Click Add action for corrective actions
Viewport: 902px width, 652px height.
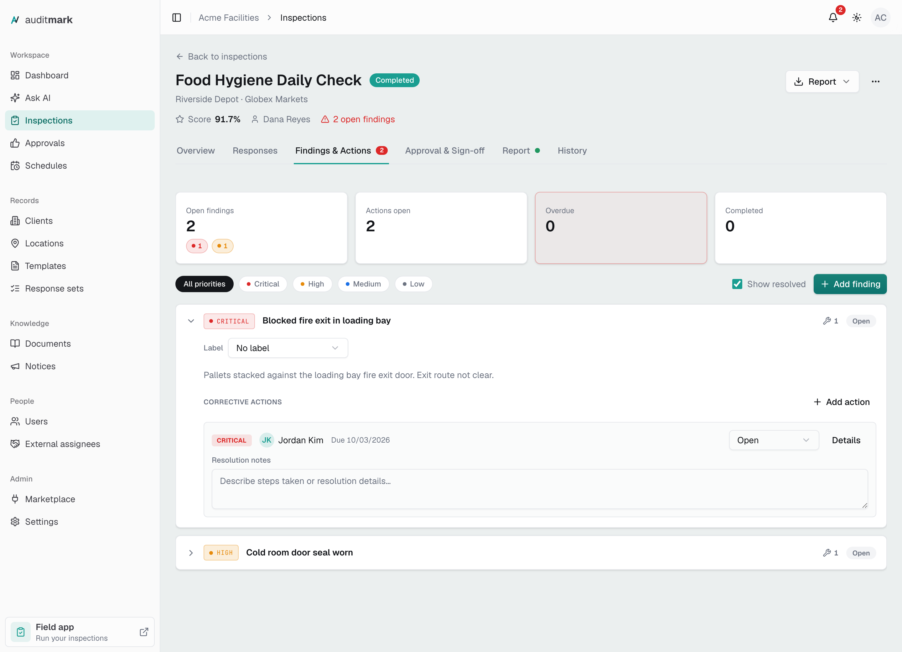(842, 402)
